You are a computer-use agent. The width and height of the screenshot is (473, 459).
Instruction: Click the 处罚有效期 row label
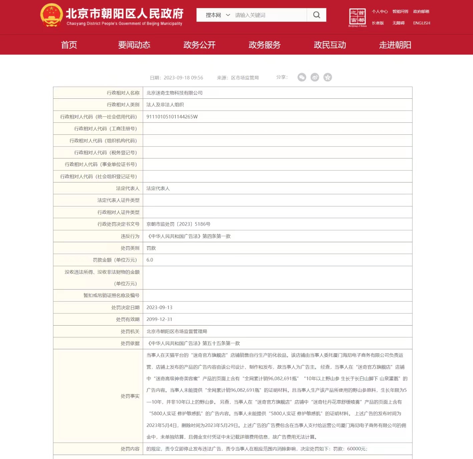click(x=128, y=319)
